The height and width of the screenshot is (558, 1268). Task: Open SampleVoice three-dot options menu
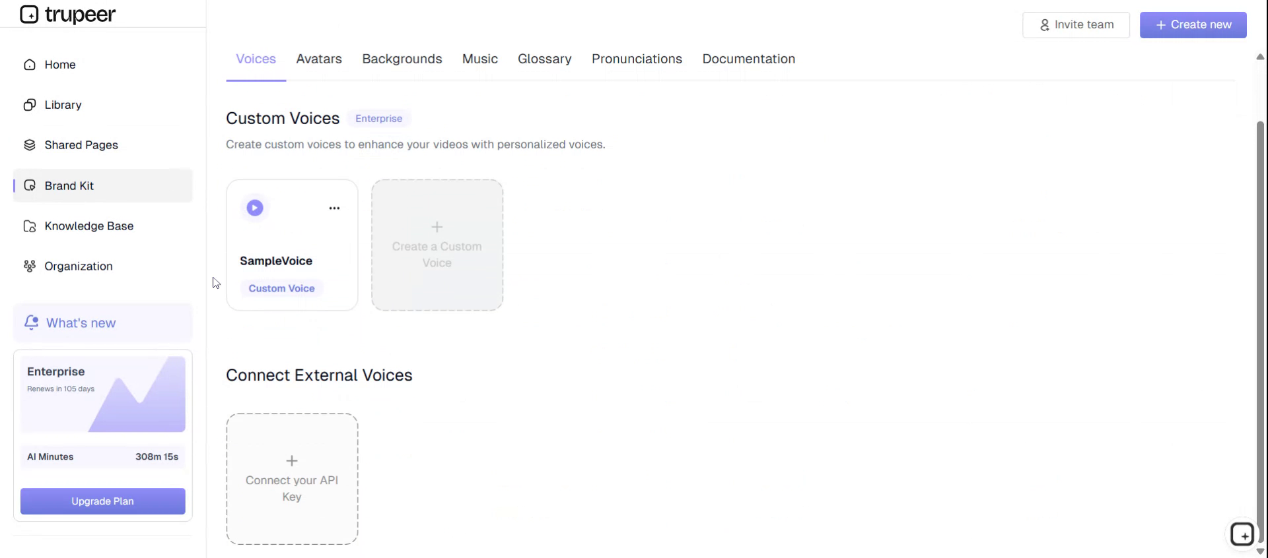334,208
